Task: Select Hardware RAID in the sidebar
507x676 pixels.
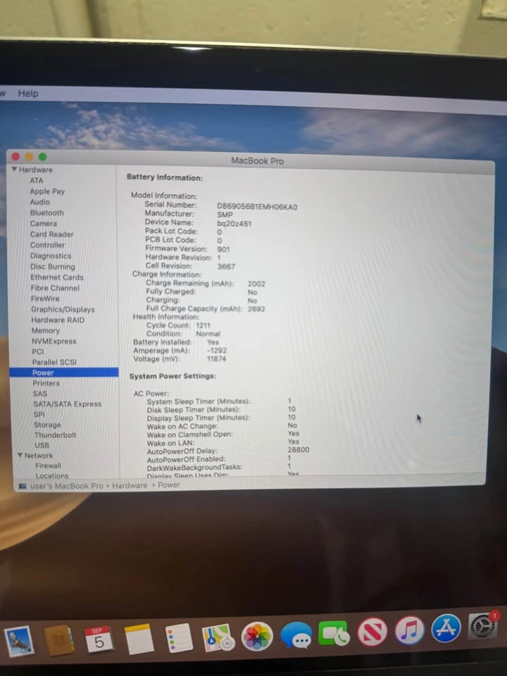Action: (x=58, y=320)
